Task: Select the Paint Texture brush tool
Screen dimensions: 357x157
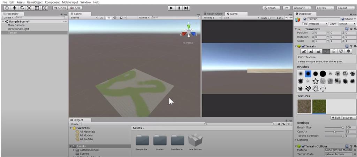Action: (x=326, y=52)
